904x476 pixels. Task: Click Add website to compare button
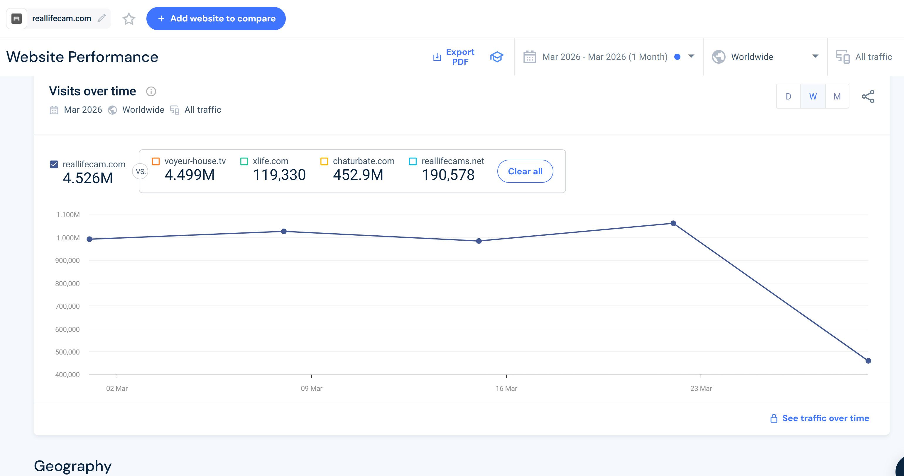click(x=216, y=18)
